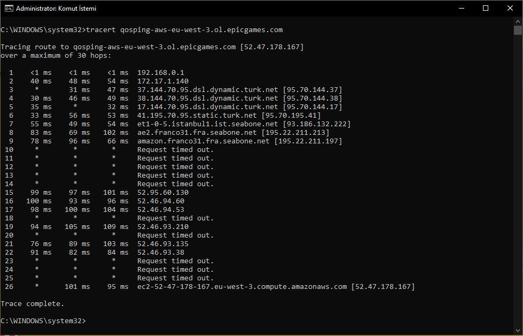Image resolution: width=523 pixels, height=336 pixels.
Task: Click the window title text Administrator: Komut İstemi
Action: (56, 9)
